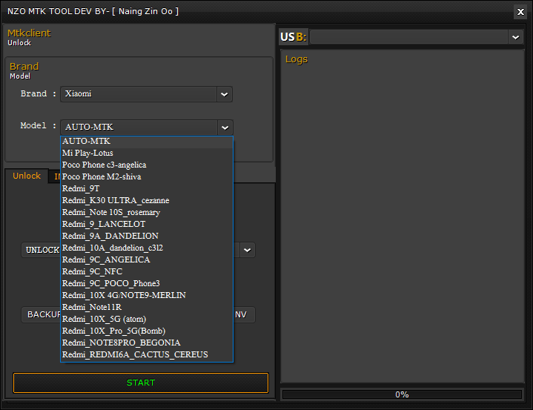The width and height of the screenshot is (533, 410).
Task: Select Mi Play-Lotus model
Action: [87, 153]
